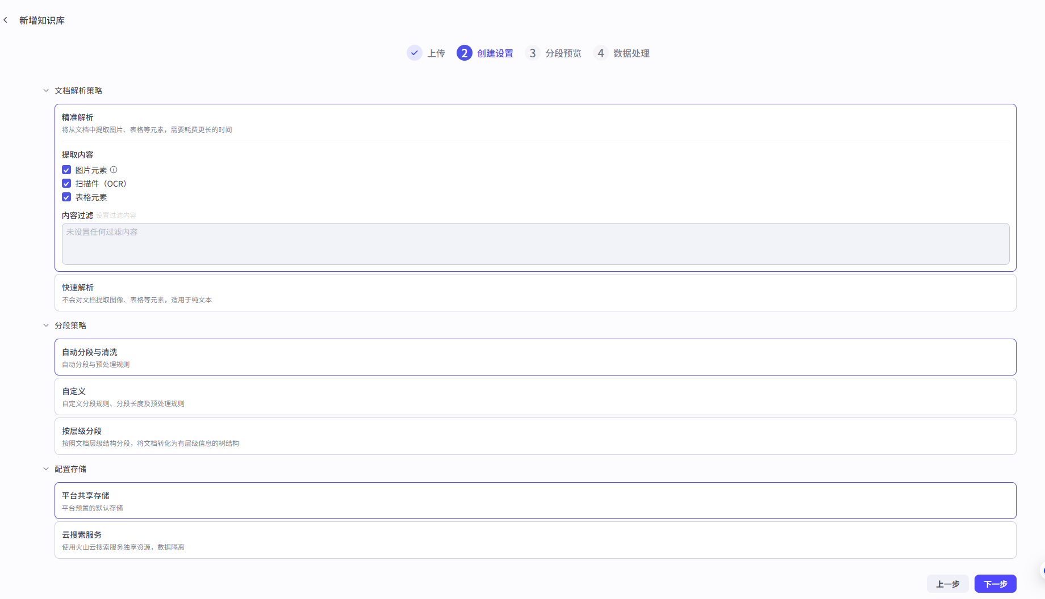Click the 未设置任何过滤内容 text area
Viewport: 1045px width, 599px height.
[x=536, y=244]
